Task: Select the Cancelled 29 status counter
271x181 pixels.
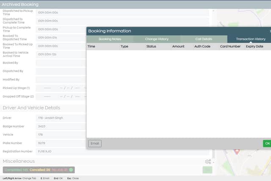Action: 40,170
